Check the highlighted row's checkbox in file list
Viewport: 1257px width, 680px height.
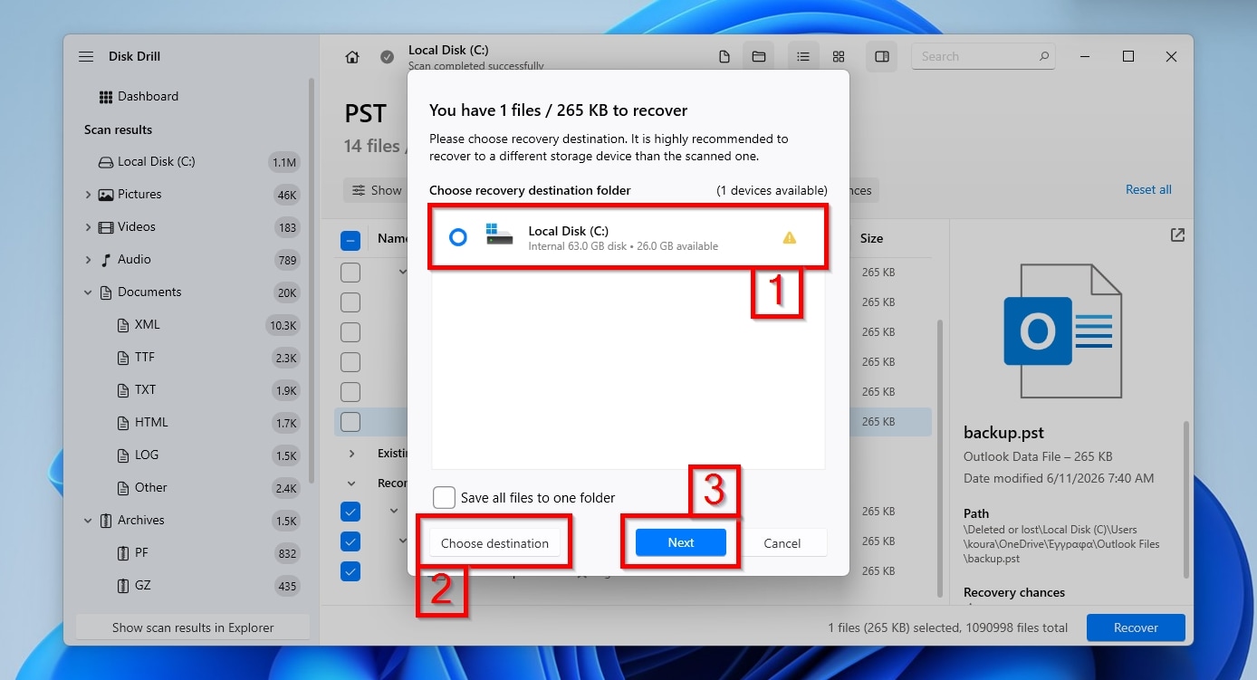[x=350, y=422]
